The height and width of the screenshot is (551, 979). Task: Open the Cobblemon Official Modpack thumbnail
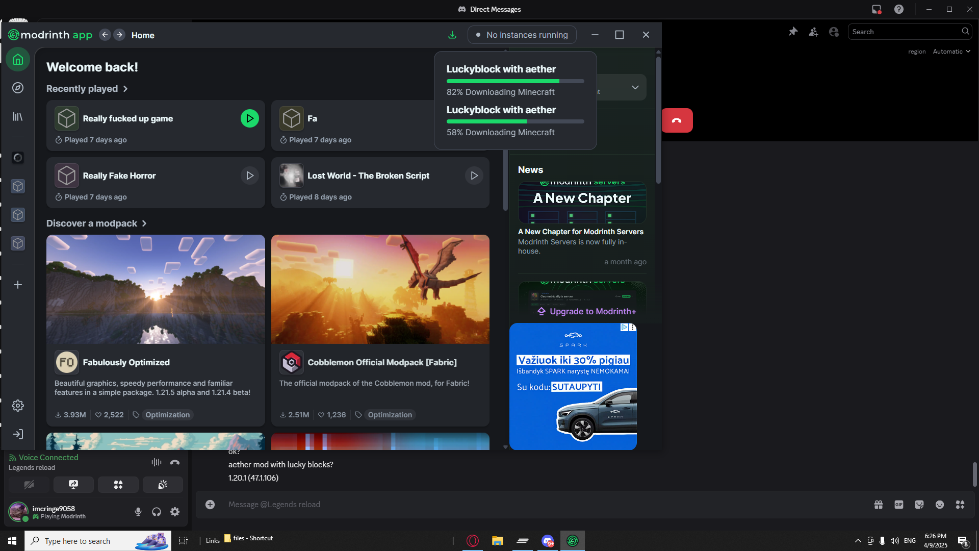click(380, 289)
